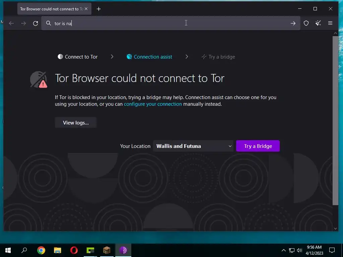Image resolution: width=343 pixels, height=257 pixels.
Task: Reload the current page
Action: tap(36, 23)
